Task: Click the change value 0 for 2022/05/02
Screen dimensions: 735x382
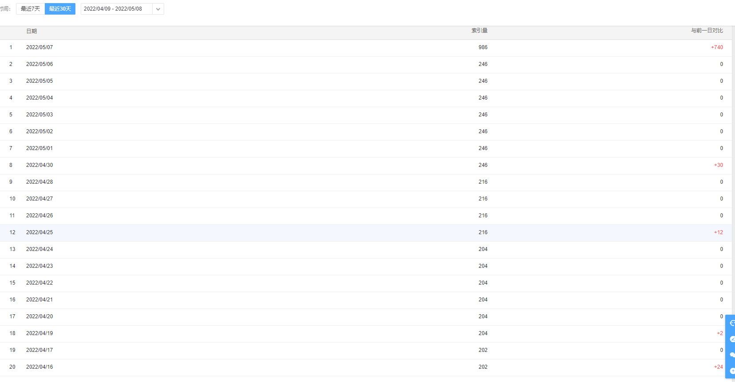Action: (x=721, y=131)
